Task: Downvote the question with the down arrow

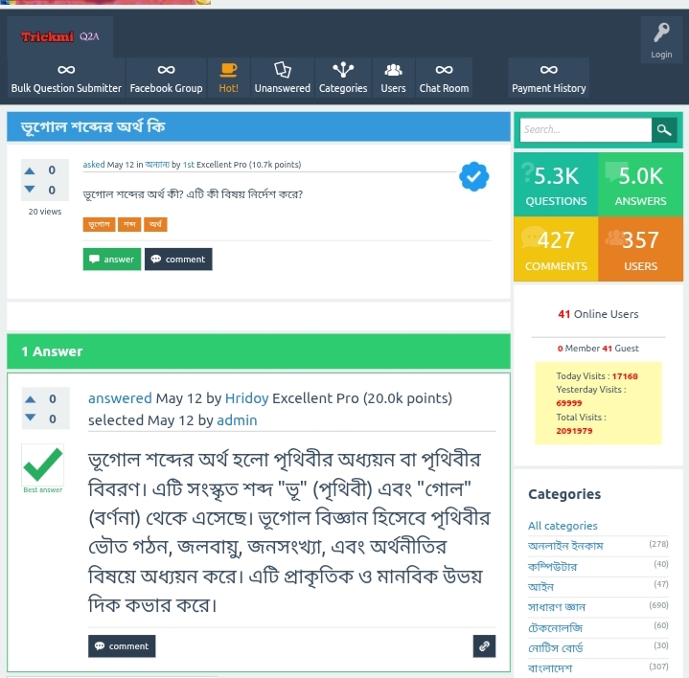Action: pos(30,190)
